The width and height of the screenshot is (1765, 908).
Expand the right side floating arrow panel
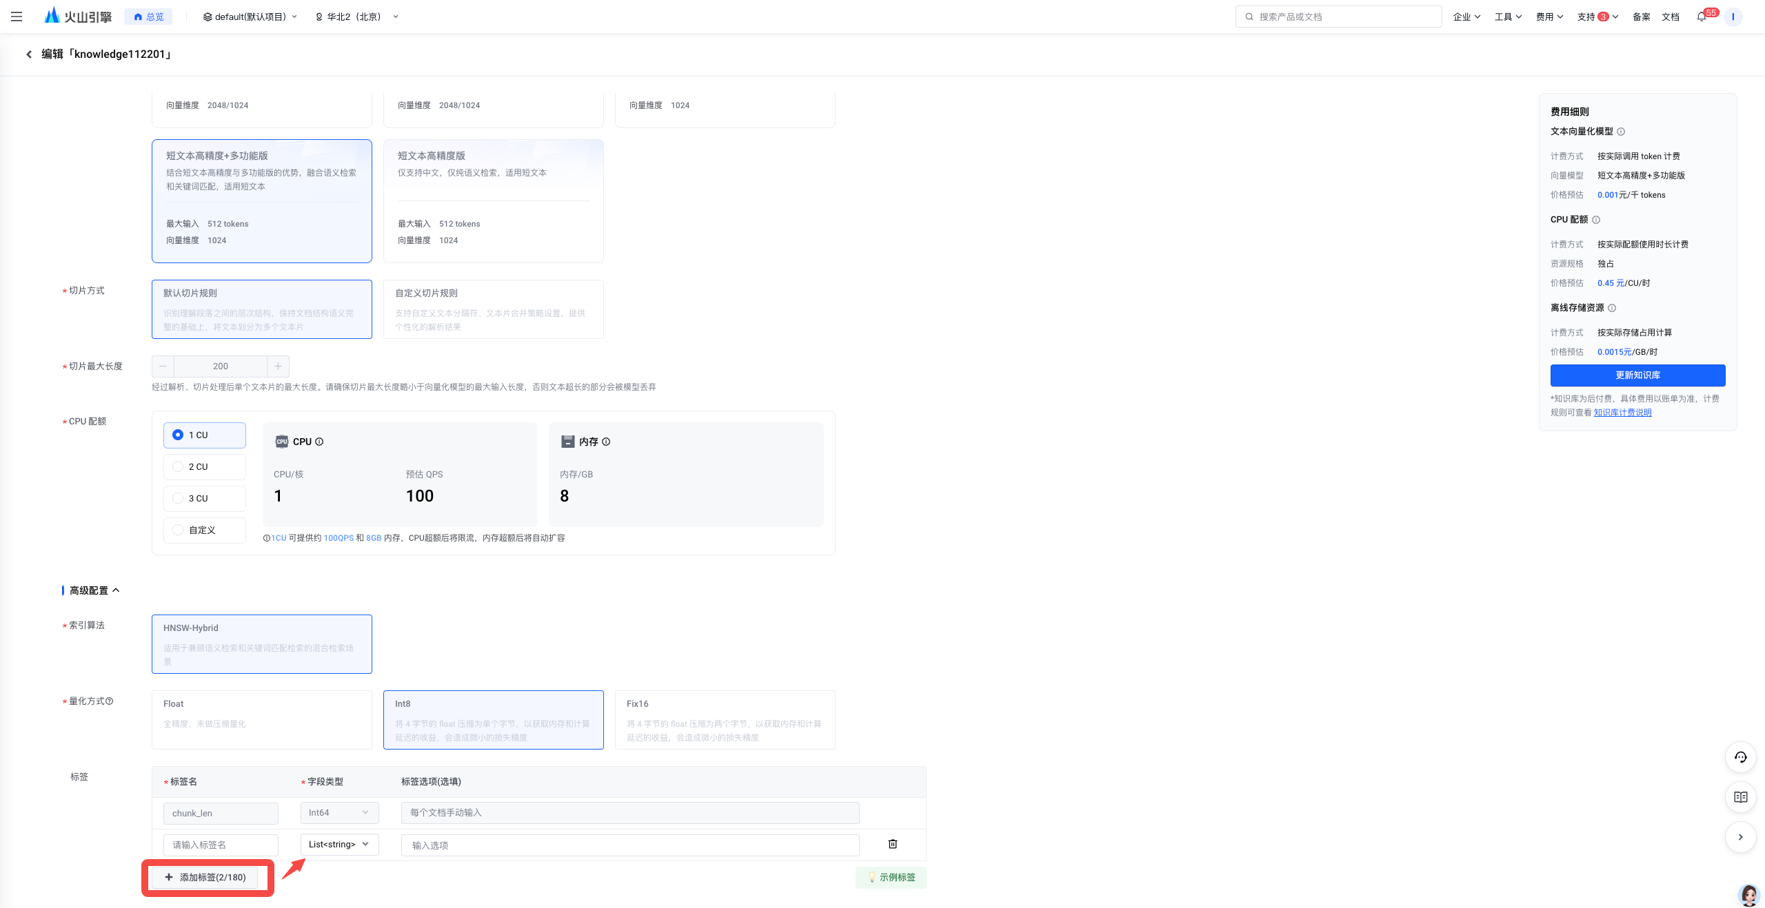pos(1741,837)
